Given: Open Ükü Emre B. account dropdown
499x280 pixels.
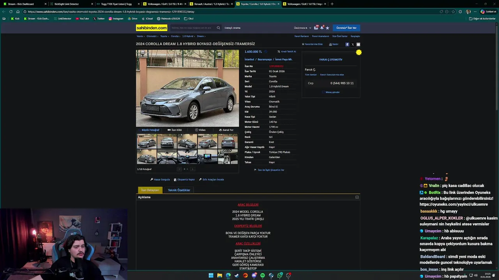Looking at the screenshot, I should (x=303, y=28).
